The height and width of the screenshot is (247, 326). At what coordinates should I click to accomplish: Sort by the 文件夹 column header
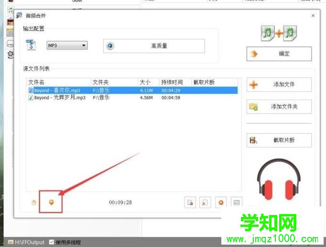(115, 82)
